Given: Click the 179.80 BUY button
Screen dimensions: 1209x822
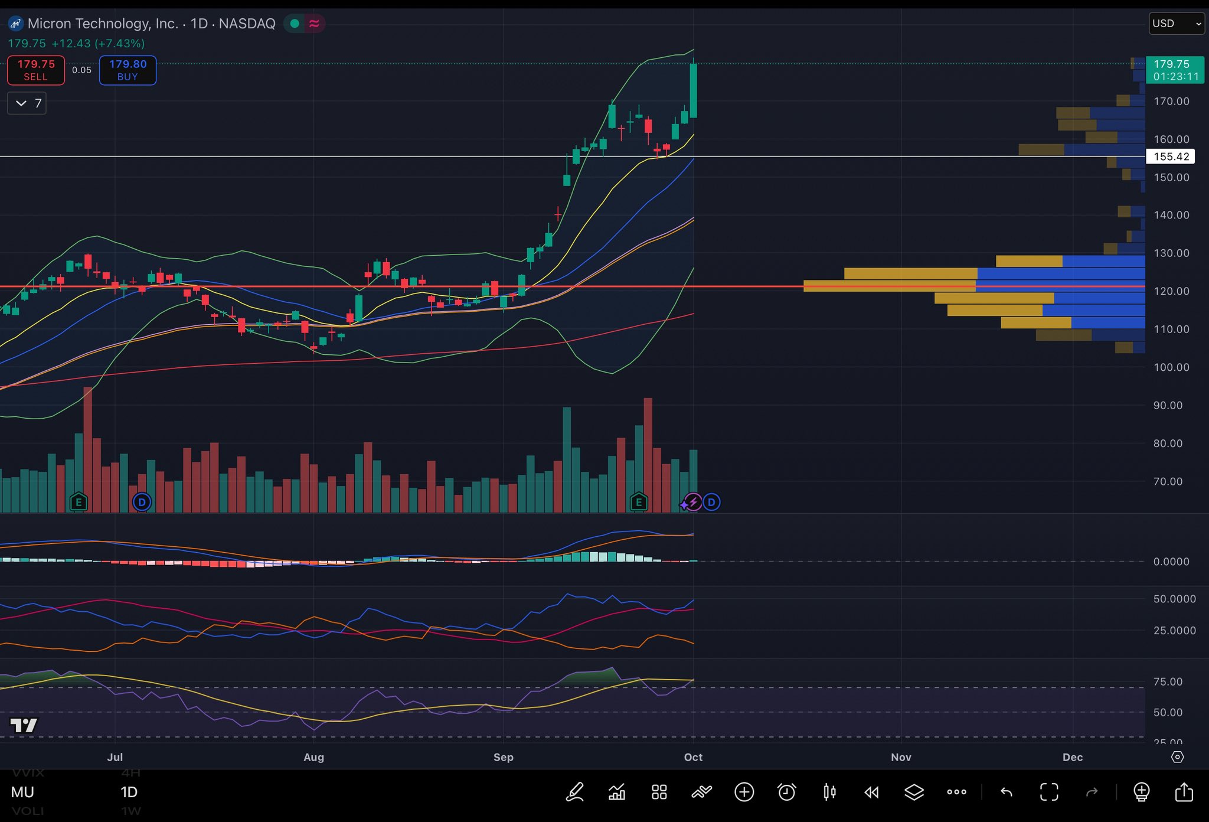Looking at the screenshot, I should [128, 70].
